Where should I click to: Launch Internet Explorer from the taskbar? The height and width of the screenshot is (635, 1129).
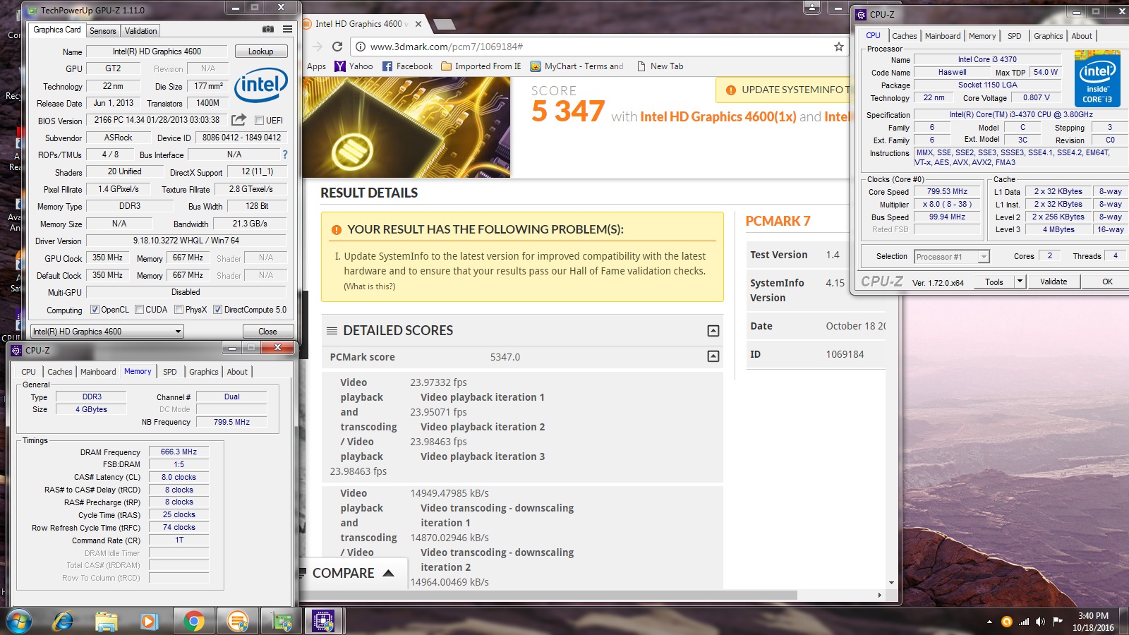tap(63, 621)
